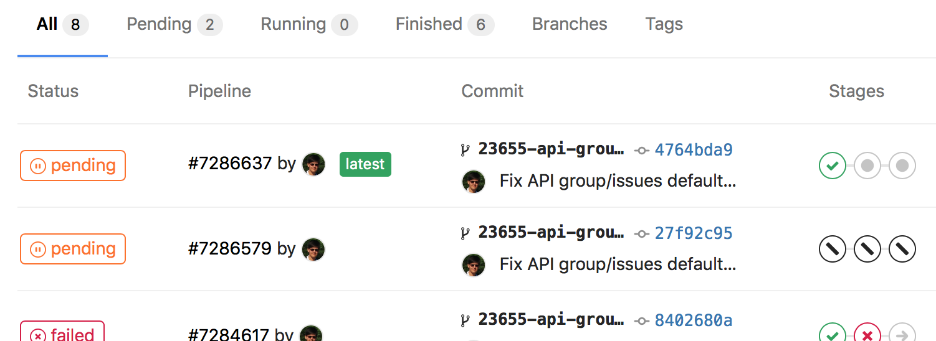The width and height of the screenshot is (936, 341).
Task: Click first canceled stage icon of pipeline #7286579
Action: tap(832, 250)
